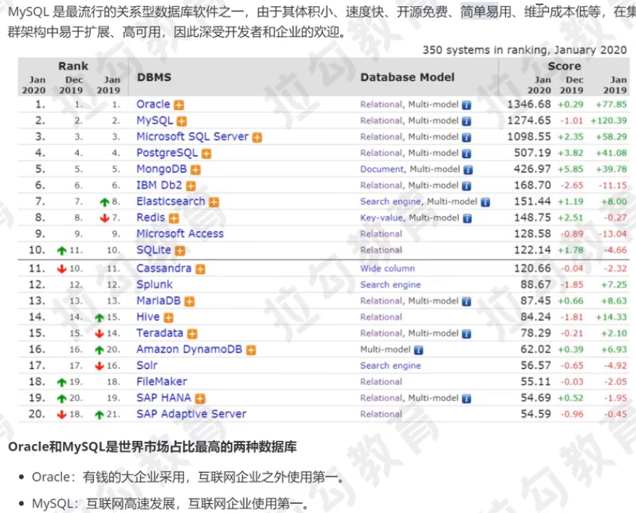The image size is (636, 513).
Task: Click the info icon in the Teradata row
Action: (x=467, y=334)
